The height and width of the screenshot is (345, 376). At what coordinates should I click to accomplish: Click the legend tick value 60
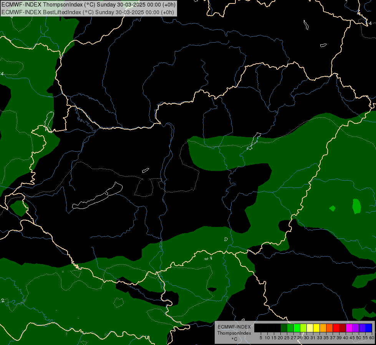[x=372, y=338]
